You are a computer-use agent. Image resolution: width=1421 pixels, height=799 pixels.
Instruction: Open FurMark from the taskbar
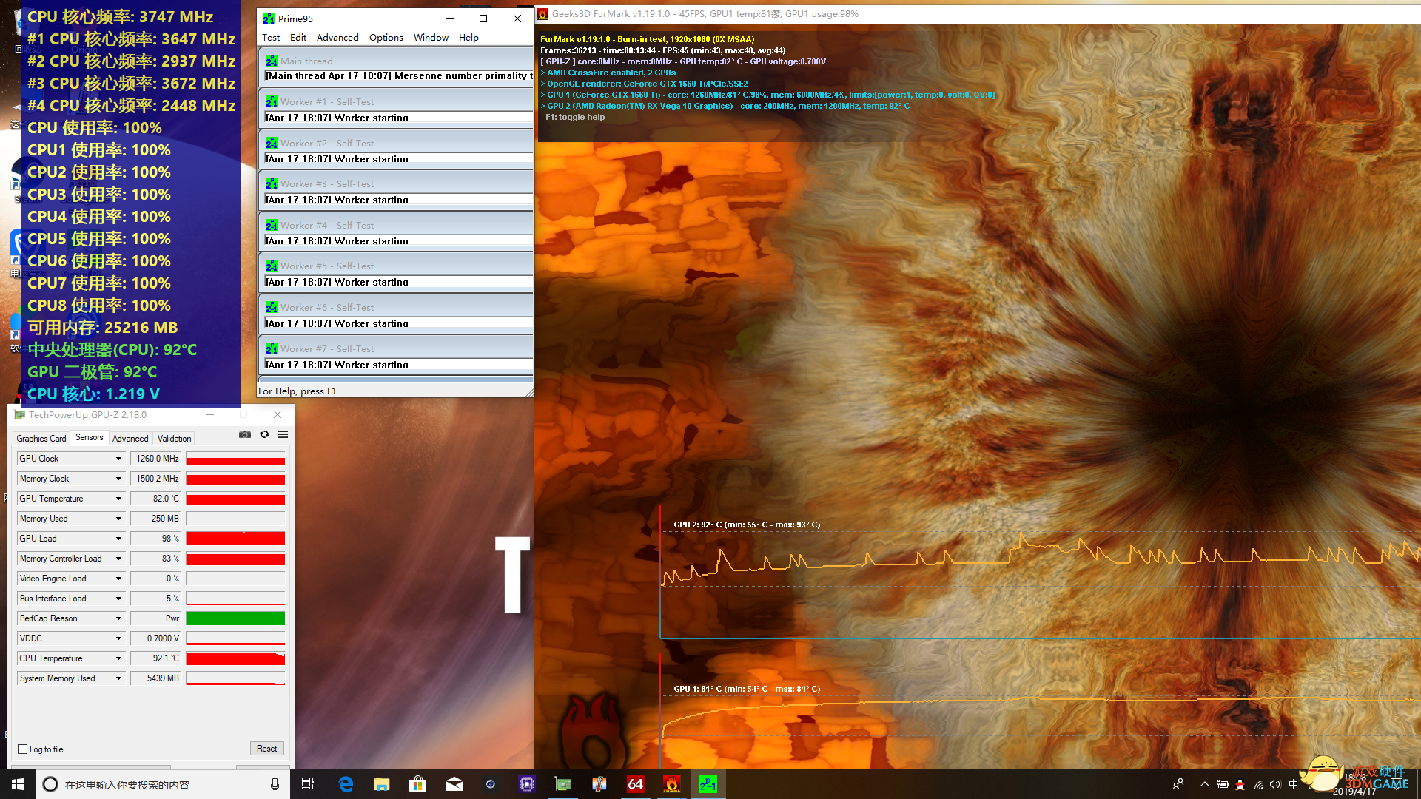point(671,784)
